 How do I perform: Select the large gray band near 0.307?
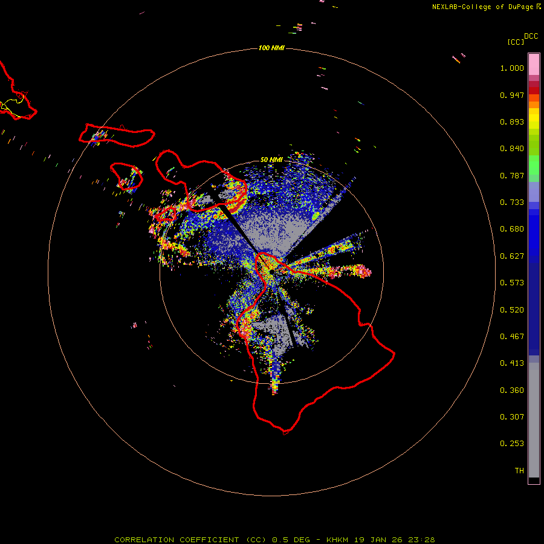tap(534, 420)
